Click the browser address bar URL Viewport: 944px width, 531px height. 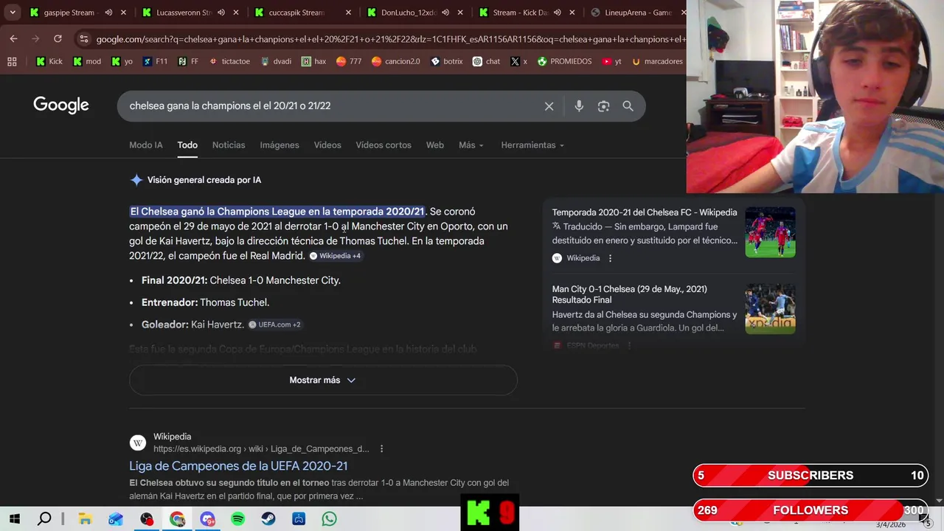389,39
